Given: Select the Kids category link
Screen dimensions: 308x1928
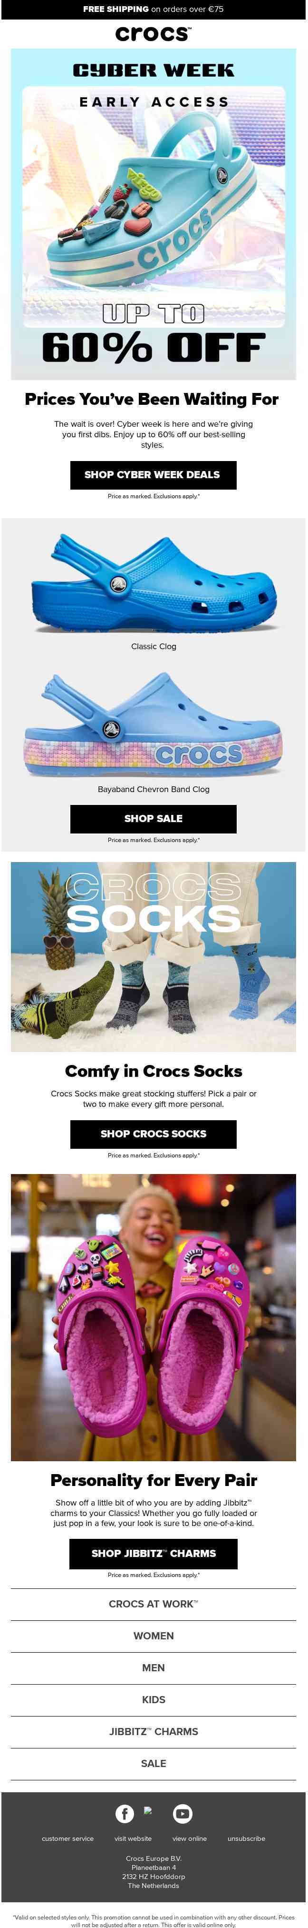Looking at the screenshot, I should (x=153, y=1700).
